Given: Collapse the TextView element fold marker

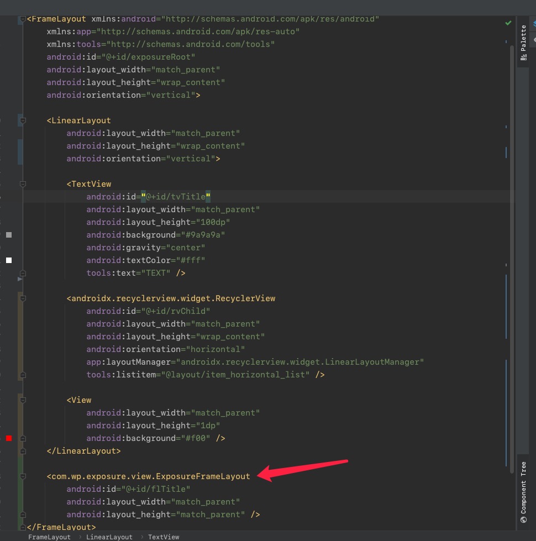Looking at the screenshot, I should 22,183.
